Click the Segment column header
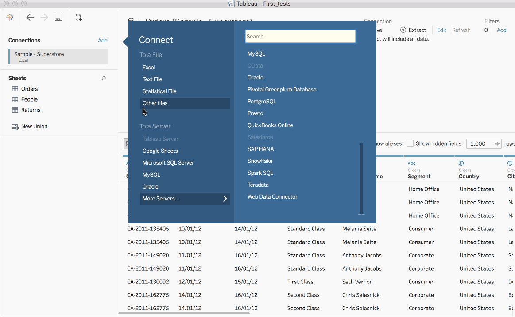This screenshot has width=515, height=317. tap(419, 177)
